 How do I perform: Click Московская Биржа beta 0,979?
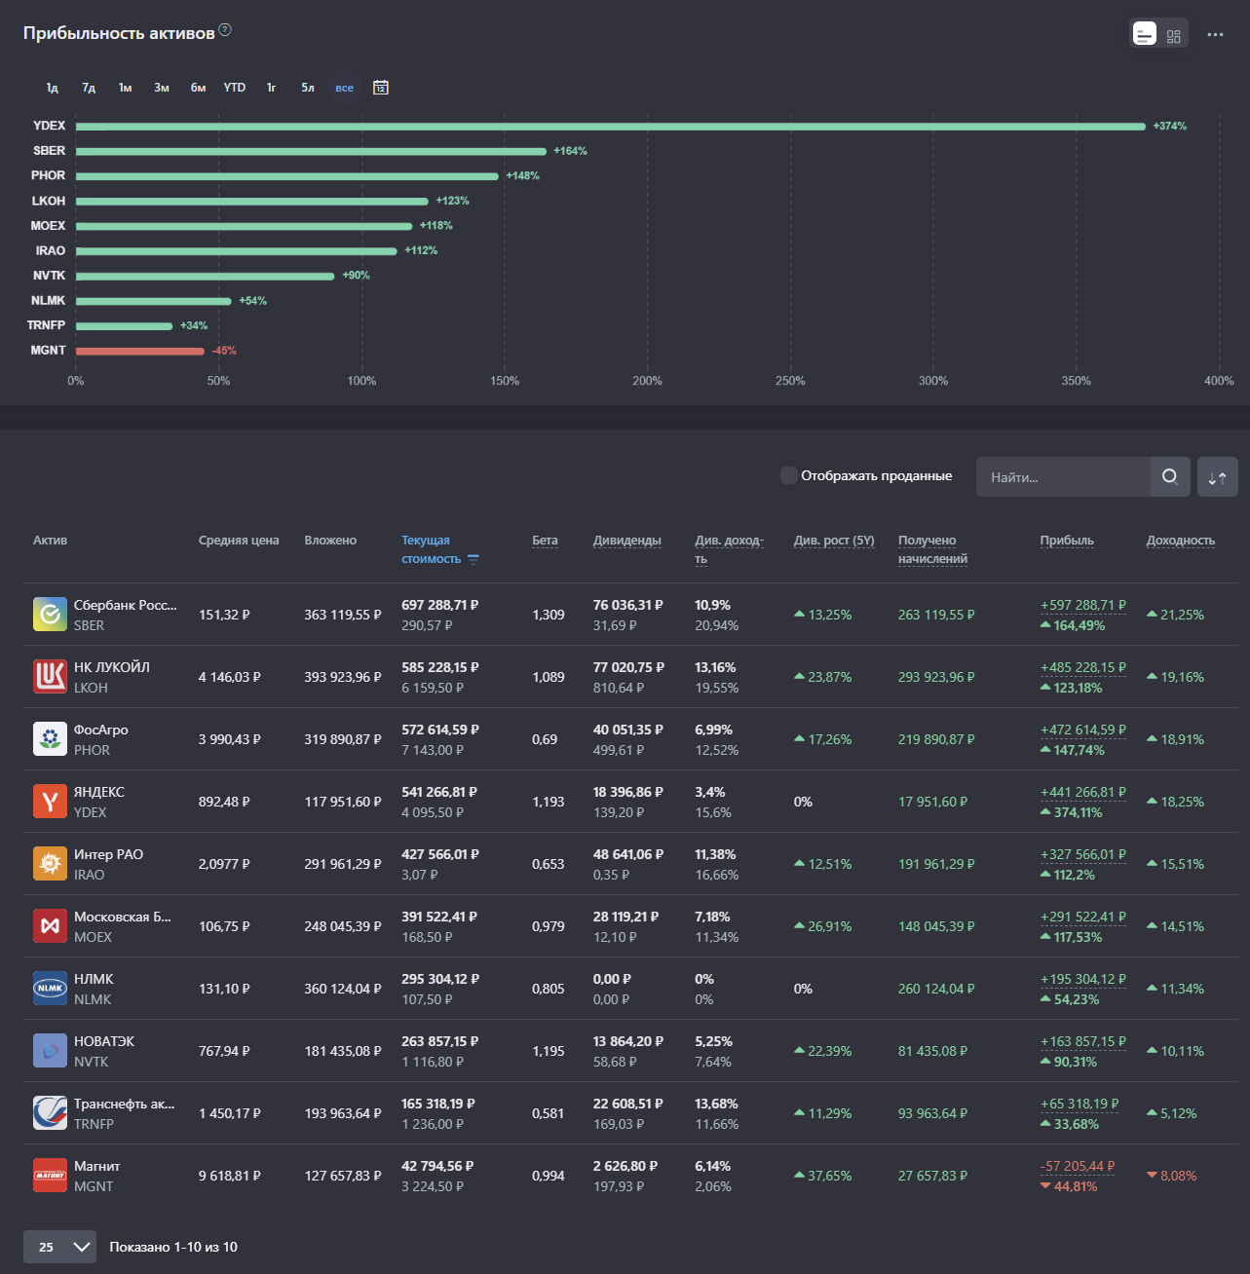point(549,926)
